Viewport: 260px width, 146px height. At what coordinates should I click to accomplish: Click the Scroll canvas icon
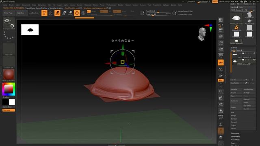pos(221,30)
